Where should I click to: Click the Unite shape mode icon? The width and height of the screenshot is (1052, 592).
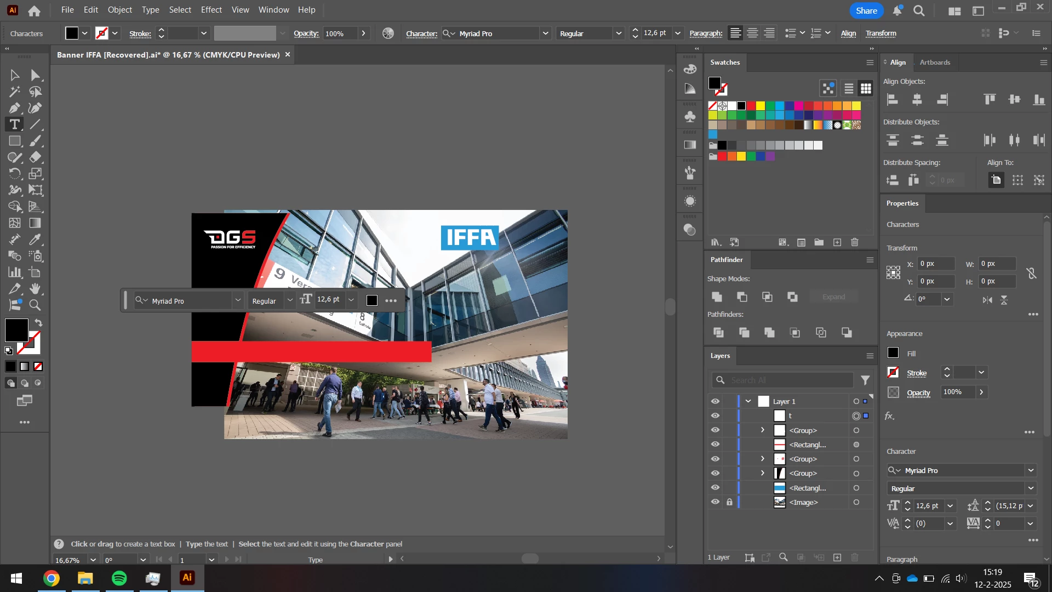(717, 297)
